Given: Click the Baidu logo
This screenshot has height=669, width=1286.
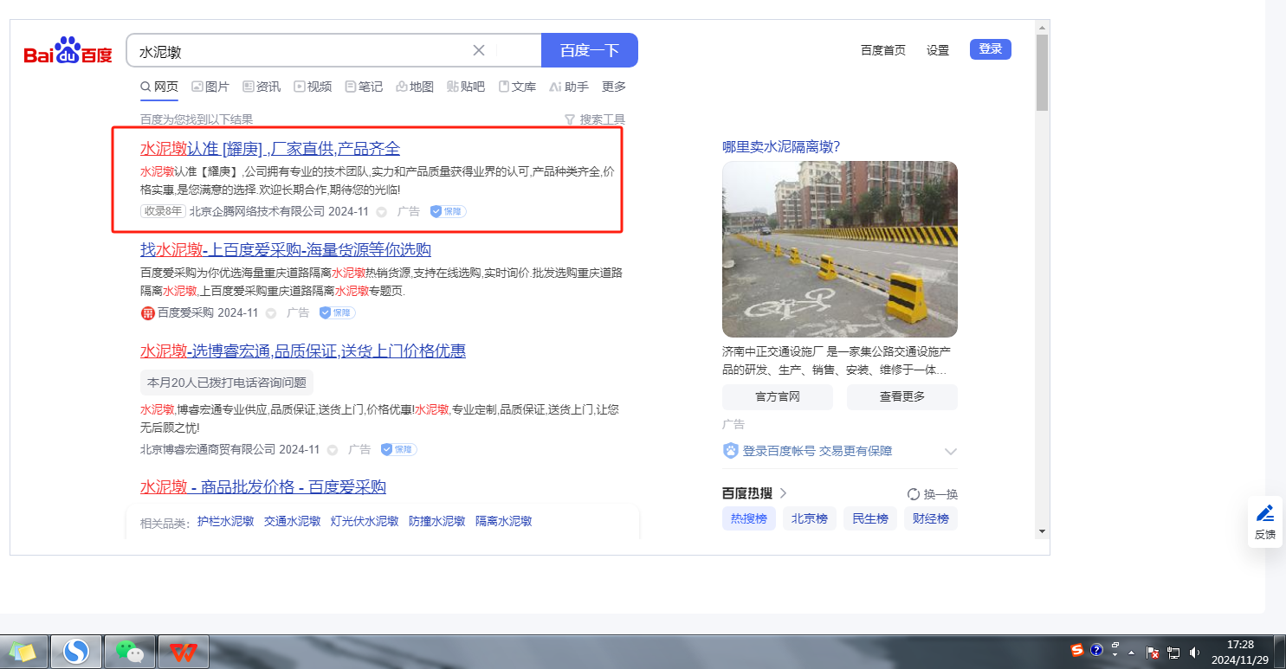Looking at the screenshot, I should [x=68, y=51].
